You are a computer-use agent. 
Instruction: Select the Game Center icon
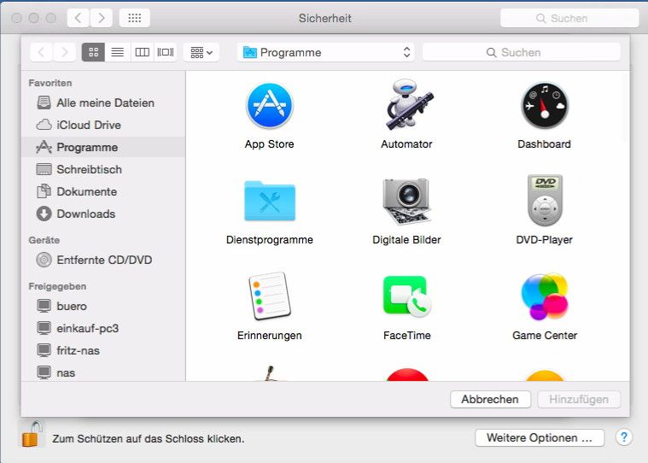tap(544, 297)
